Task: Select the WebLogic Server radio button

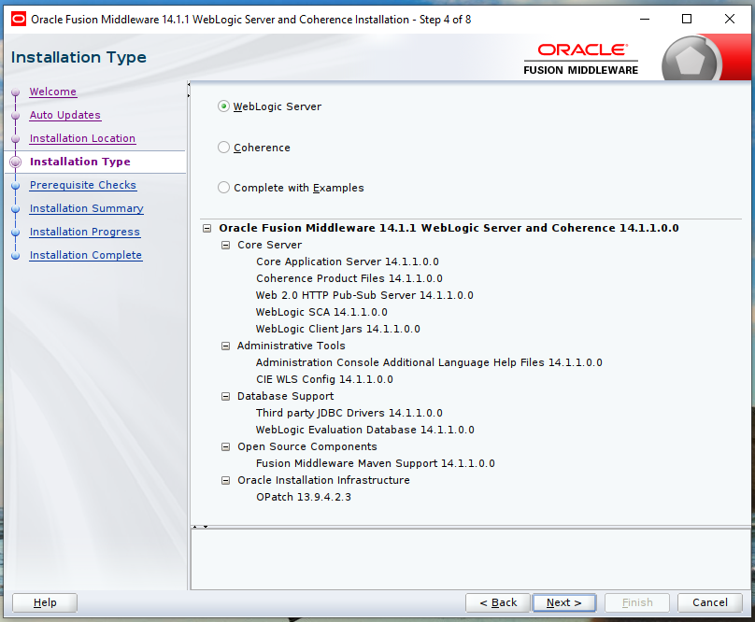Action: point(223,106)
